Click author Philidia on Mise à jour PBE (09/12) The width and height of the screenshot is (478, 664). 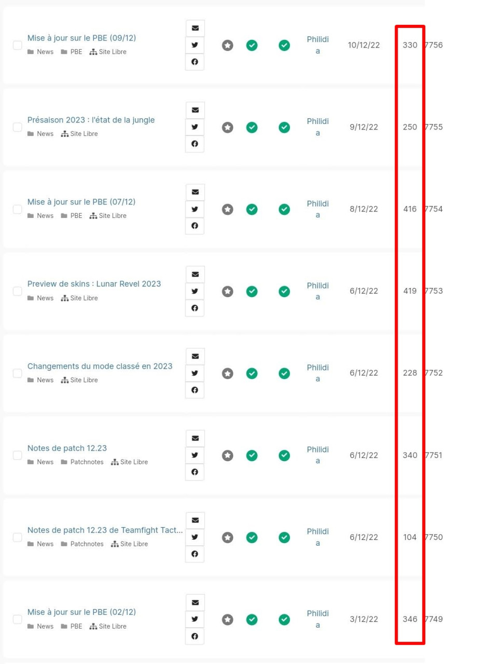click(317, 45)
